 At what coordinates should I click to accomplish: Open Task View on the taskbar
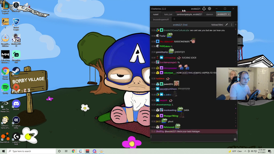66,151
